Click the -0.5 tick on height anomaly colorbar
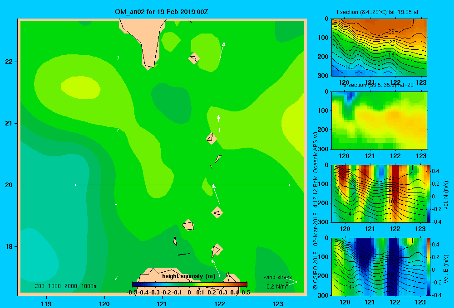The width and height of the screenshot is (454, 308). pyautogui.click(x=132, y=293)
